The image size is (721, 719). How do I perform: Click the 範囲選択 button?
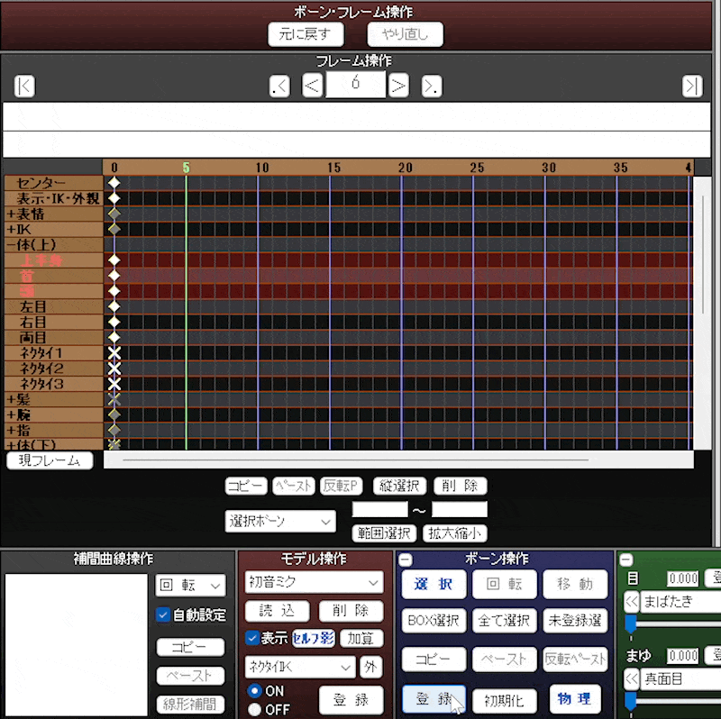(384, 533)
